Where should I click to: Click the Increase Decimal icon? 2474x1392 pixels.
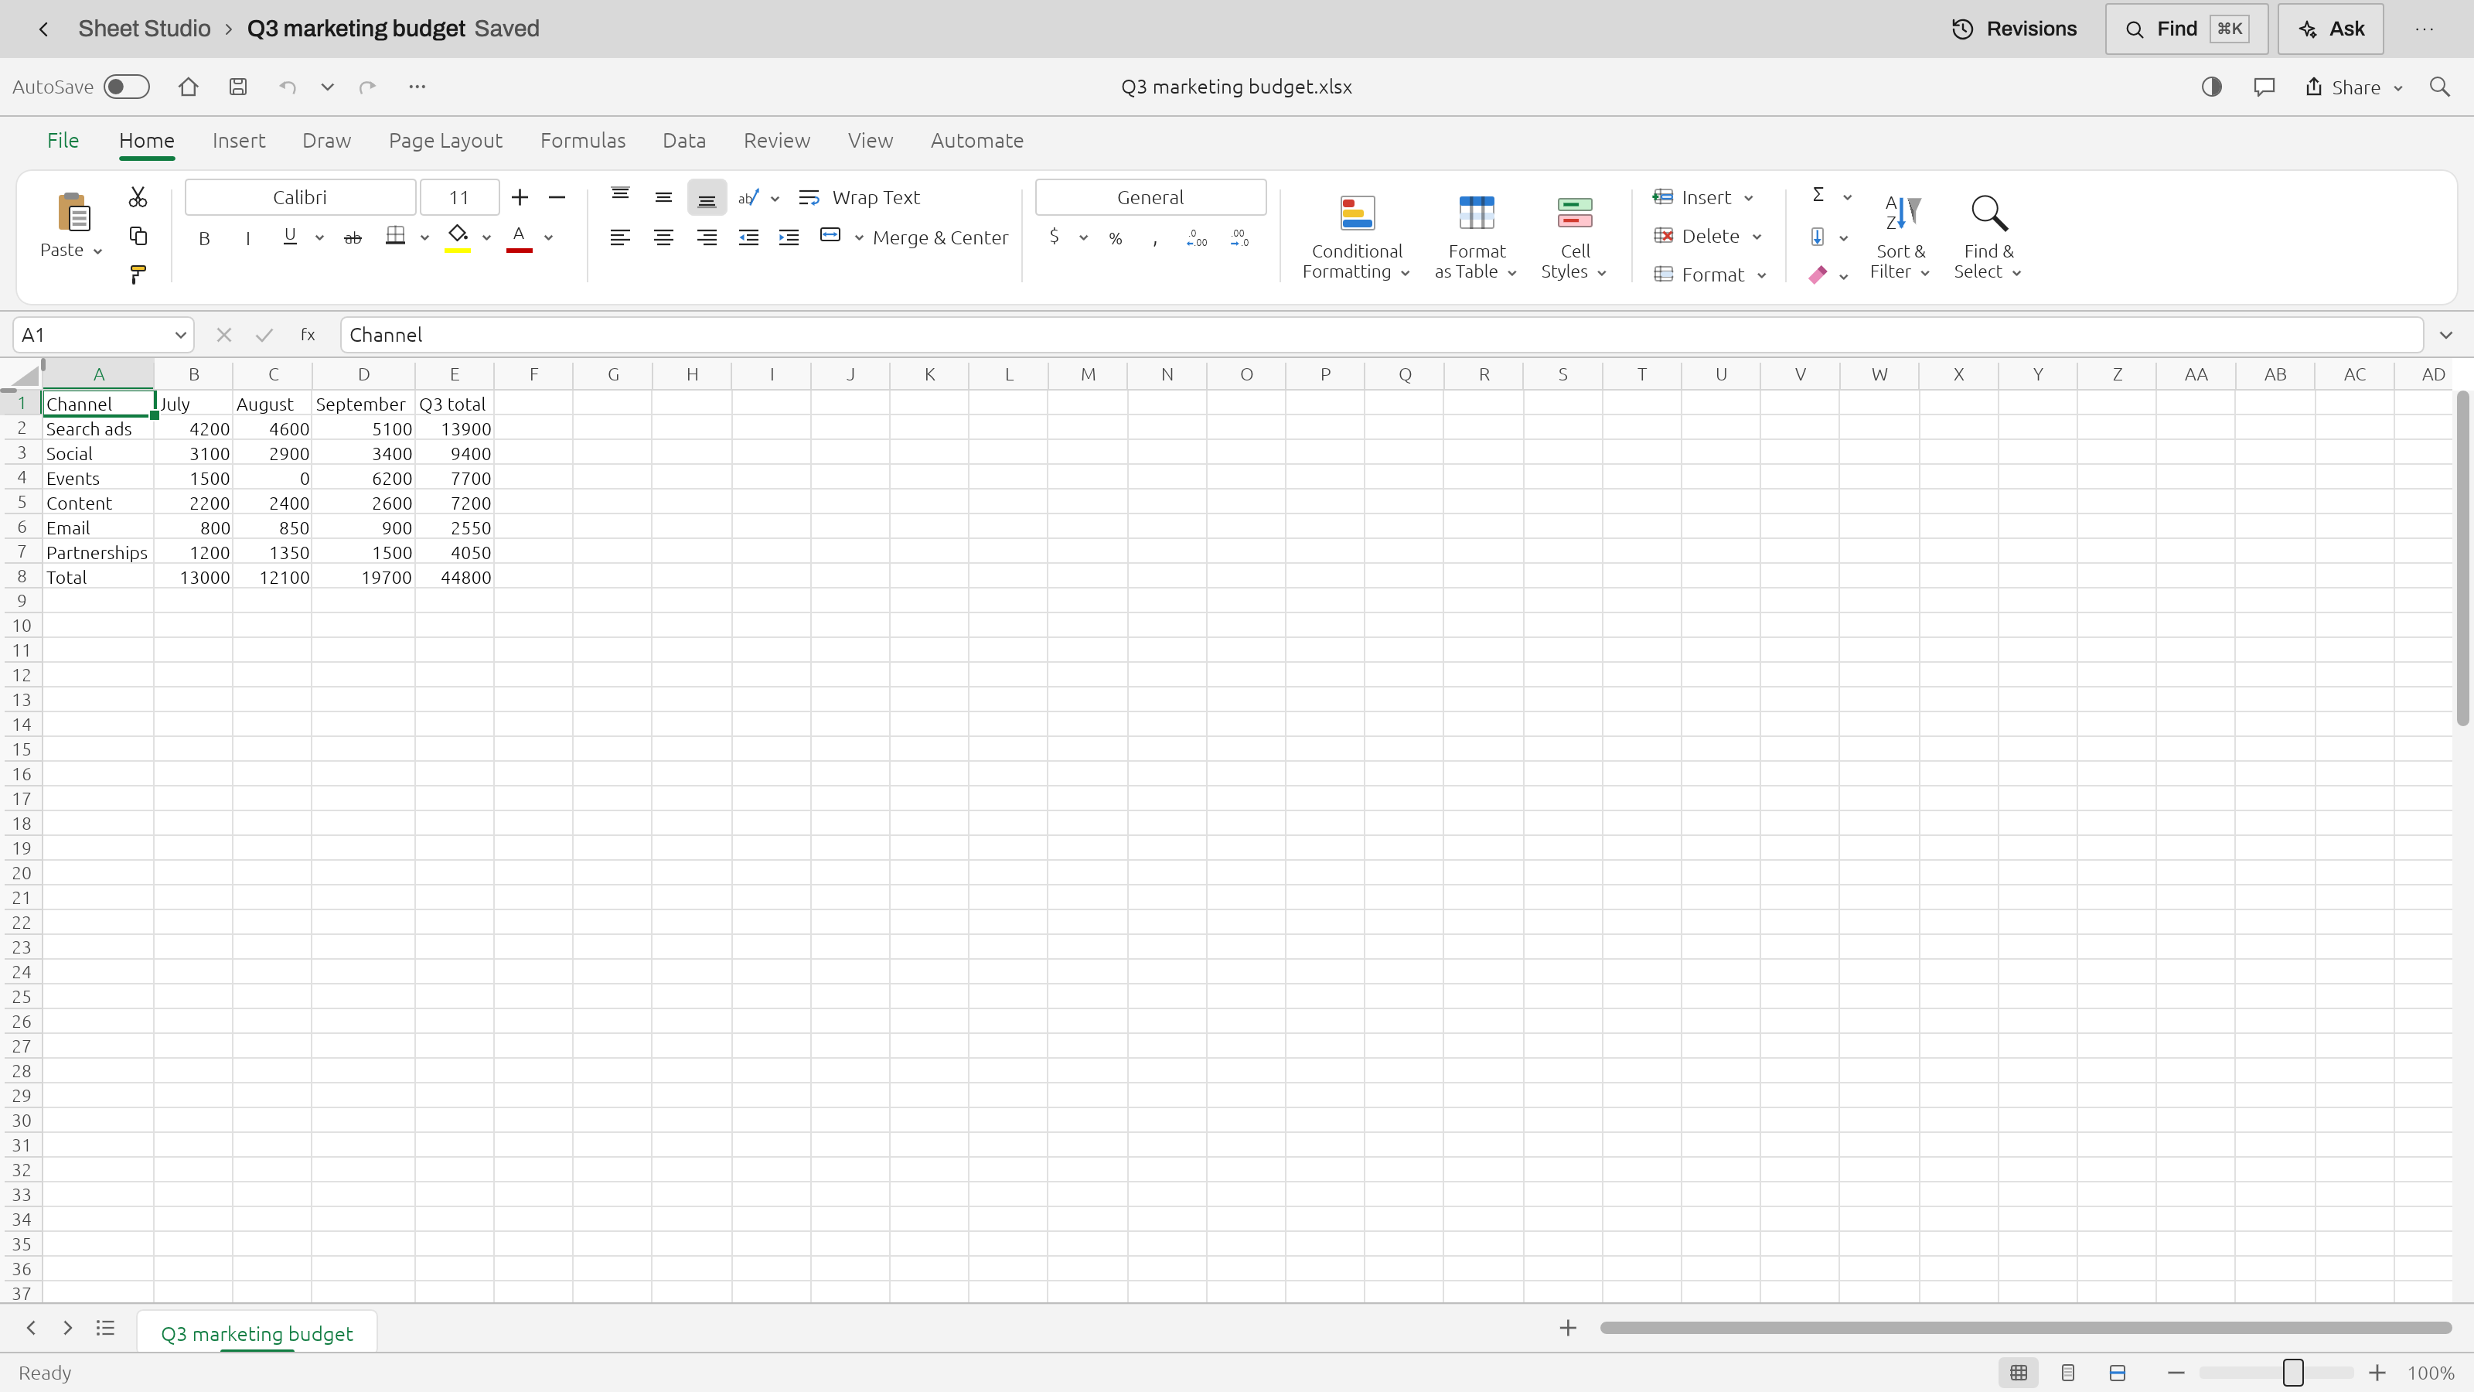click(1197, 237)
